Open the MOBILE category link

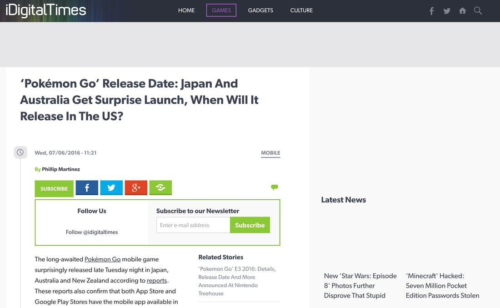(x=270, y=153)
